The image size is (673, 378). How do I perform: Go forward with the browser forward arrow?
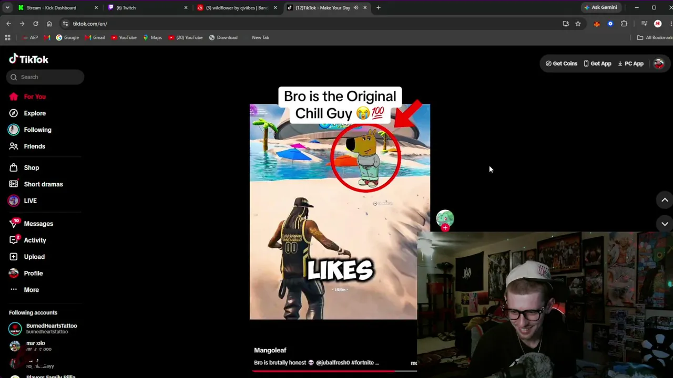point(22,24)
